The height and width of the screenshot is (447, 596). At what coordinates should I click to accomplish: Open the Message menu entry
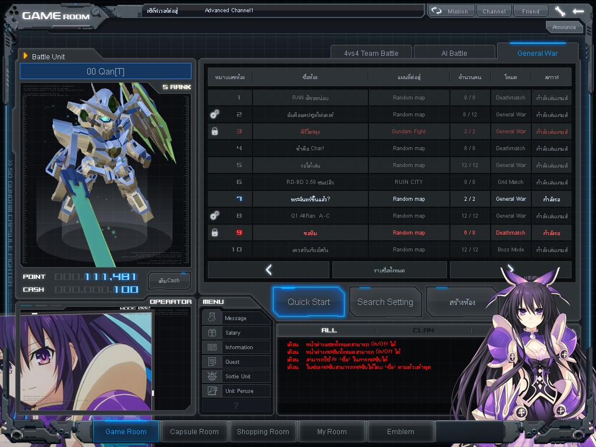pyautogui.click(x=236, y=318)
